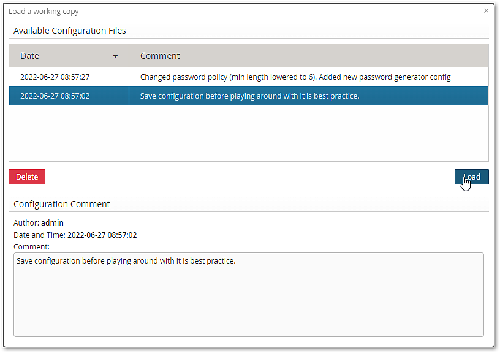Select the 'Changed password policy' comment row

295,77
